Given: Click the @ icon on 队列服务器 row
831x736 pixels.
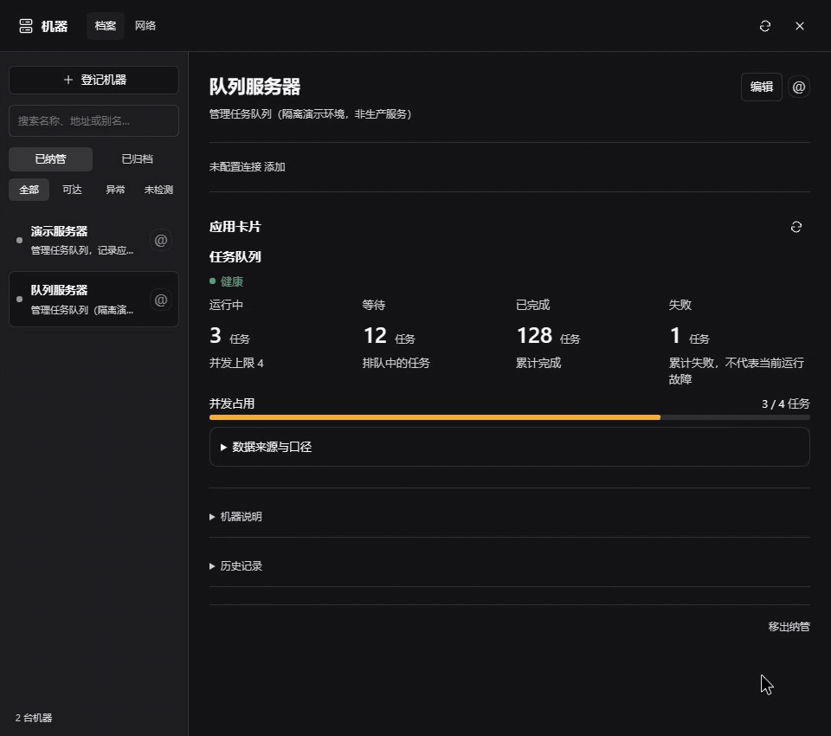Looking at the screenshot, I should point(161,300).
